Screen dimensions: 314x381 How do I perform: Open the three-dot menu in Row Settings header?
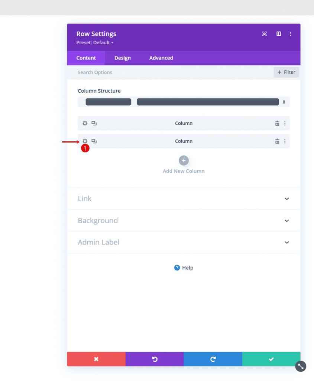pos(291,33)
